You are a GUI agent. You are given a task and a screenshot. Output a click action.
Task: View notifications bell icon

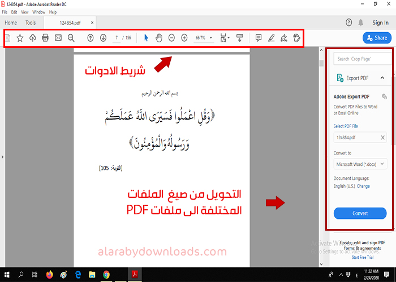pyautogui.click(x=361, y=23)
